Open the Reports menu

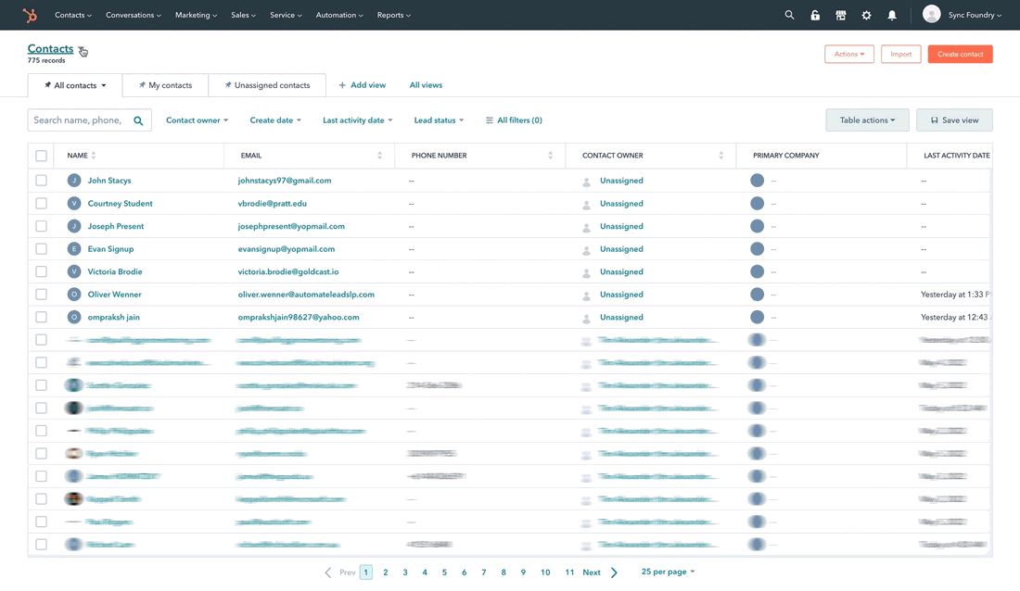click(393, 15)
